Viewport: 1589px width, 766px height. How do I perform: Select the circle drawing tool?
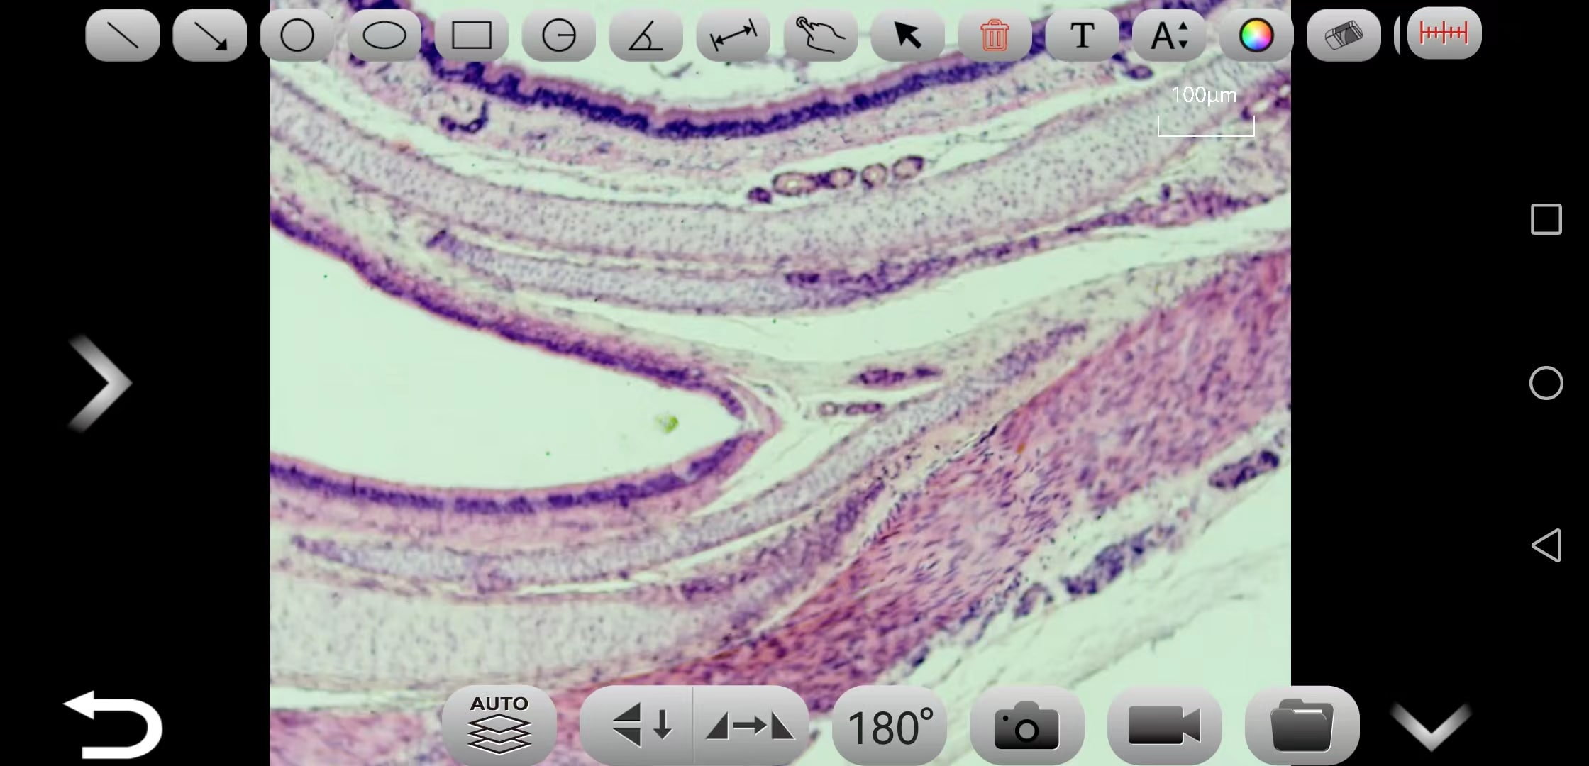click(x=297, y=35)
